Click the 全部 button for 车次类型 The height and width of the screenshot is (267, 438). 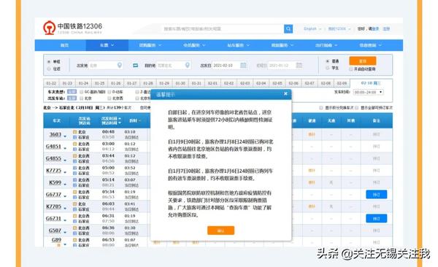click(72, 92)
